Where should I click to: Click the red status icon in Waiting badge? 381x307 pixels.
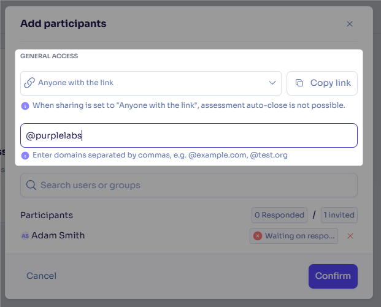[x=258, y=236]
